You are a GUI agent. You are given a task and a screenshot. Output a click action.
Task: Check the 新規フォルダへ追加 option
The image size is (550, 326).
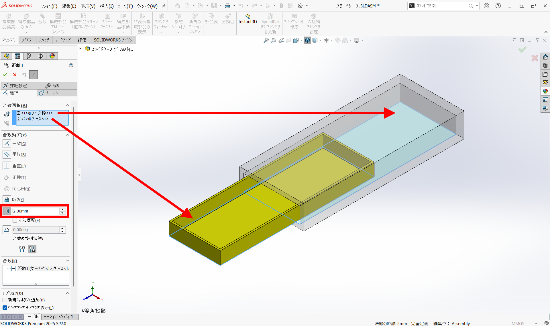5,300
